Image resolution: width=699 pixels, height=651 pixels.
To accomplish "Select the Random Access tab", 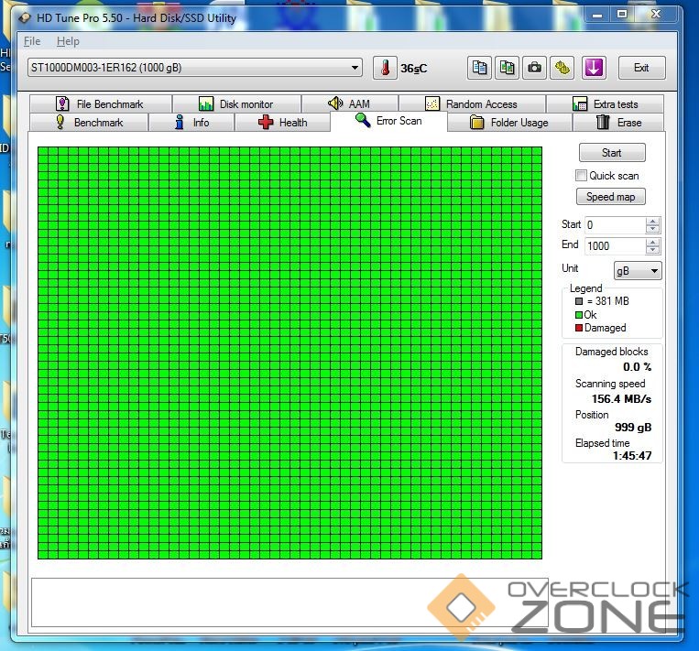I will (472, 103).
